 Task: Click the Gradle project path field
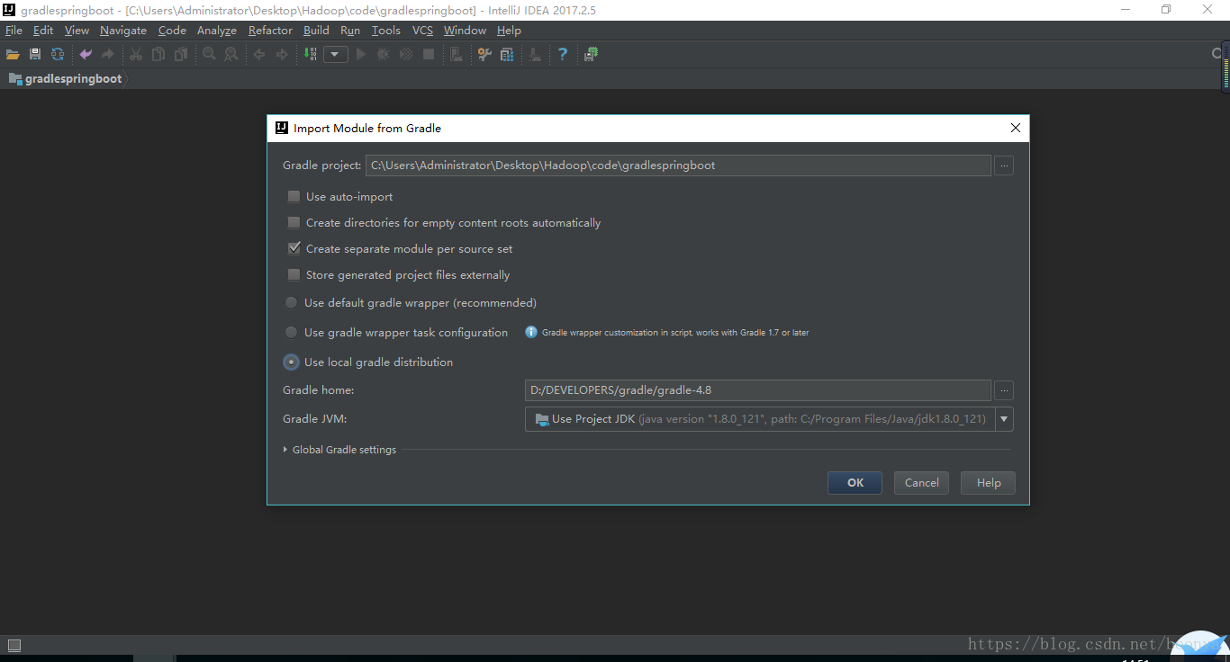click(x=678, y=165)
